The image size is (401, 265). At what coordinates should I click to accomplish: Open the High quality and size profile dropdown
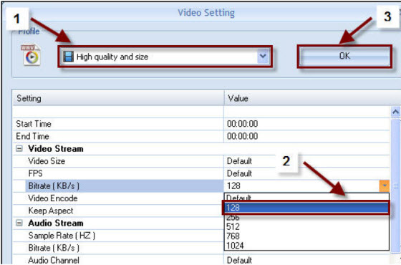(165, 57)
